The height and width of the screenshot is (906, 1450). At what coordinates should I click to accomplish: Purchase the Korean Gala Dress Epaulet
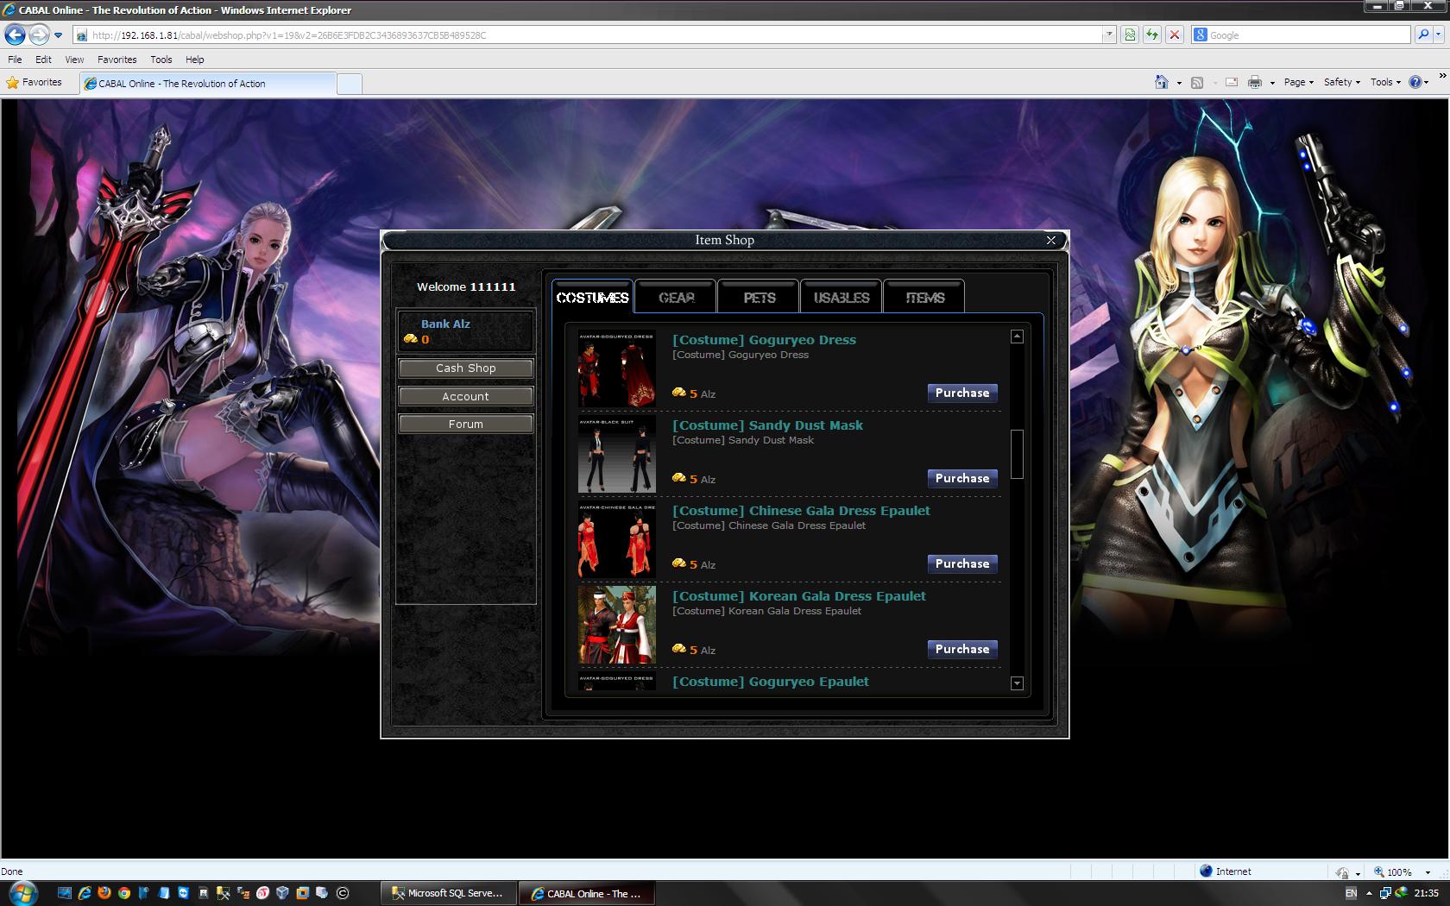(x=962, y=649)
